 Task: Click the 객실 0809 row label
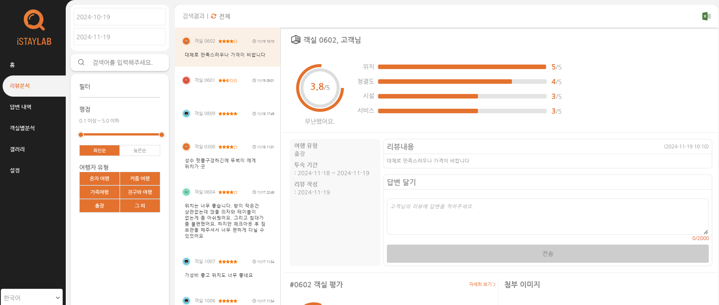pyautogui.click(x=205, y=114)
